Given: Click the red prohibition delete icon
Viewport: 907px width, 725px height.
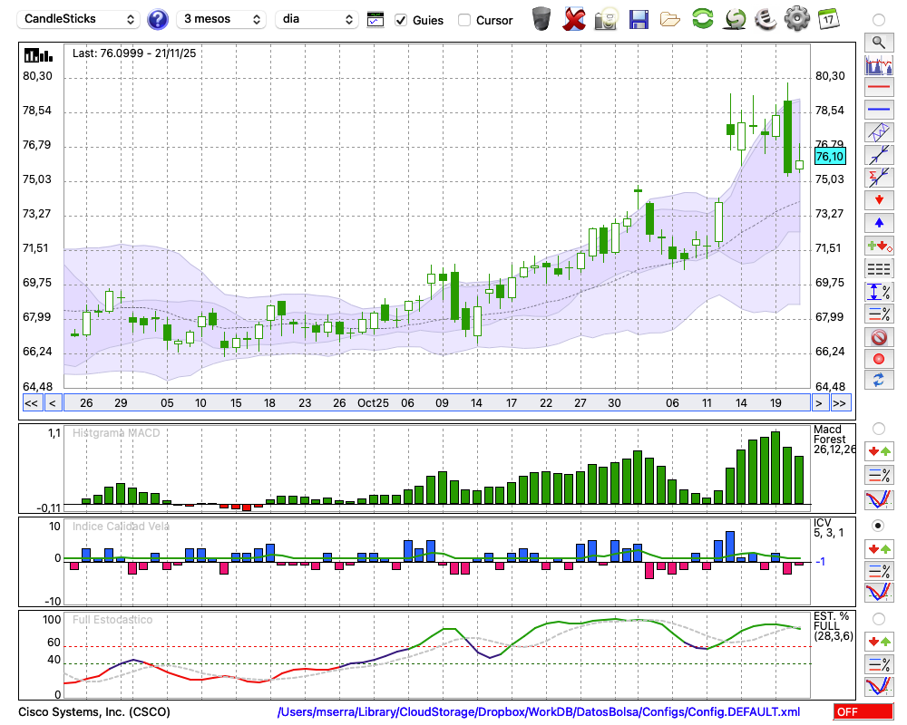Looking at the screenshot, I should 878,337.
